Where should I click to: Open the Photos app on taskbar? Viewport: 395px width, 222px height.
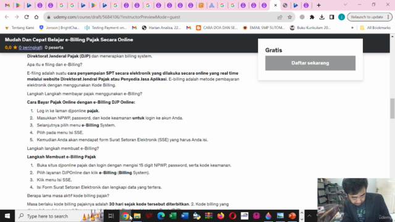tap(280, 216)
